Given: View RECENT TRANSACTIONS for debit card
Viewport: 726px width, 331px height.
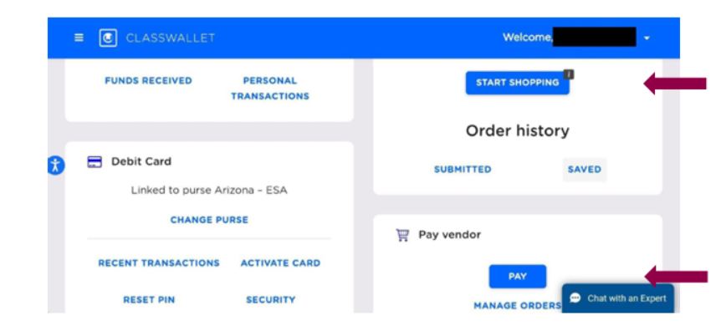Looking at the screenshot, I should (159, 263).
